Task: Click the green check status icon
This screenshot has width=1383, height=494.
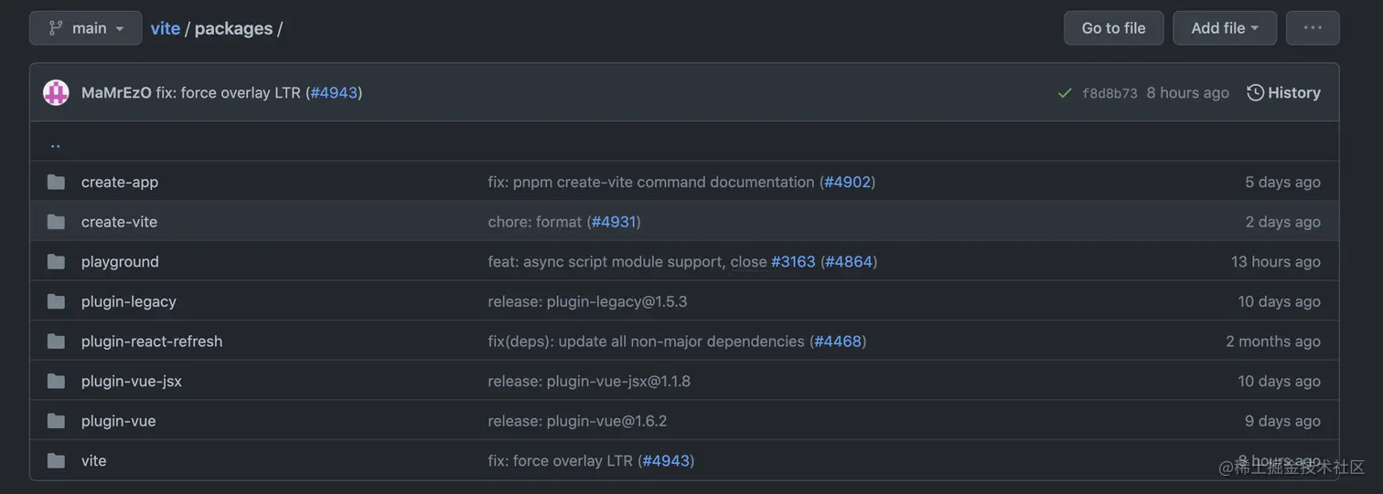Action: 1065,93
